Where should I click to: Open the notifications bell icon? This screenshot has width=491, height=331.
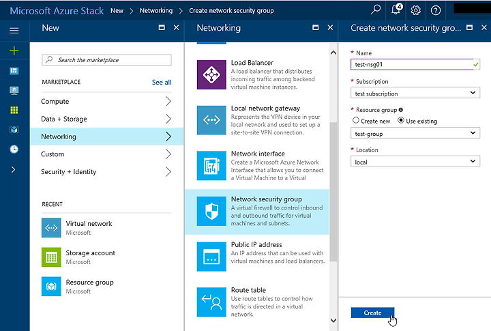click(396, 10)
